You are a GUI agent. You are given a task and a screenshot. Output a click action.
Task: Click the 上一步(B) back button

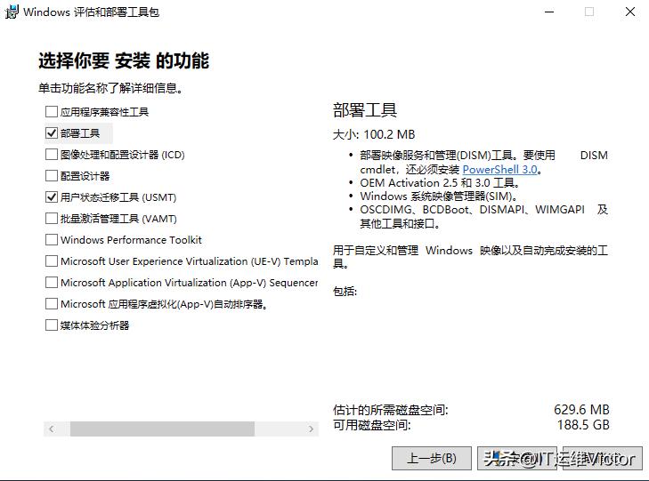pyautogui.click(x=432, y=458)
